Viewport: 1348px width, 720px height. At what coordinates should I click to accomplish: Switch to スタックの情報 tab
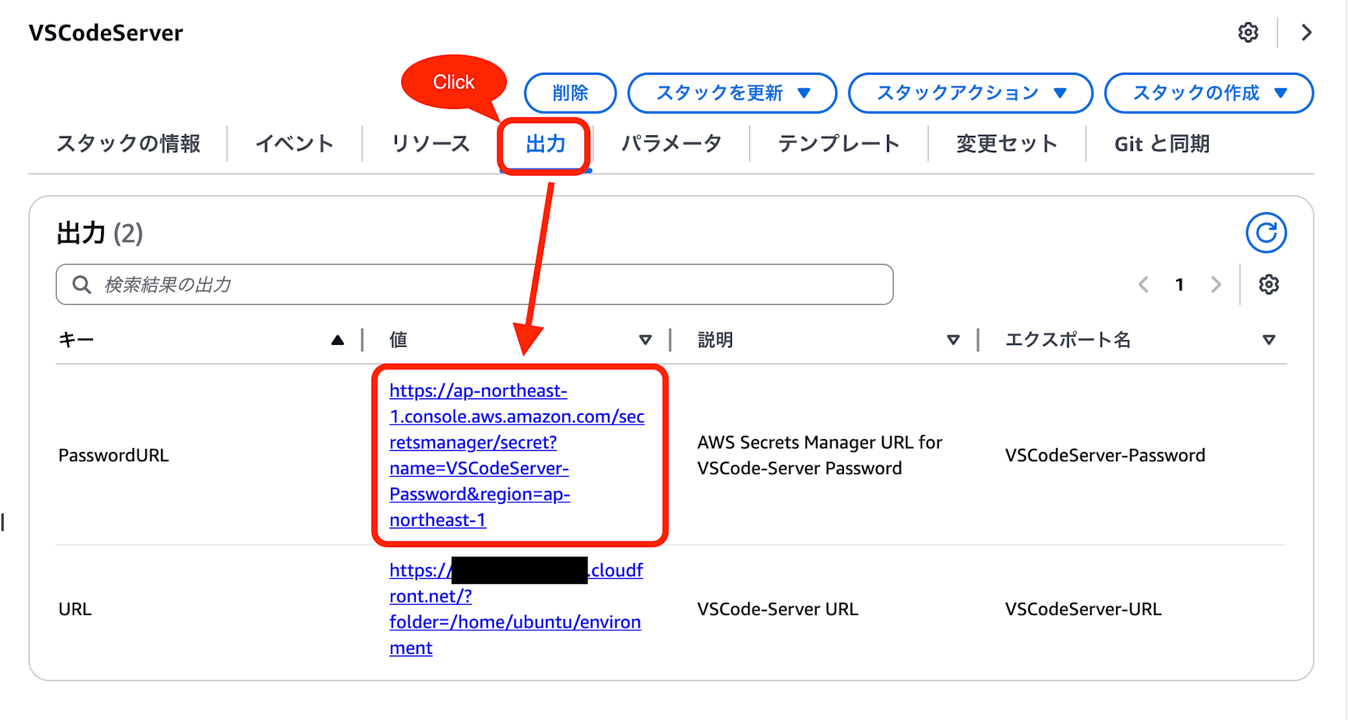128,143
